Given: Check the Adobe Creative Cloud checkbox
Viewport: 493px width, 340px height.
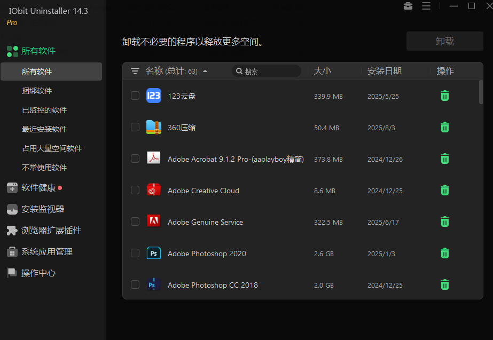Looking at the screenshot, I should (135, 190).
